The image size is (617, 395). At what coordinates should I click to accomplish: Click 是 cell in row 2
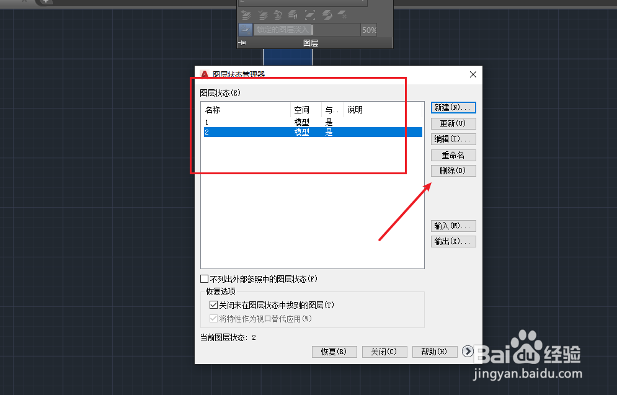(x=329, y=132)
